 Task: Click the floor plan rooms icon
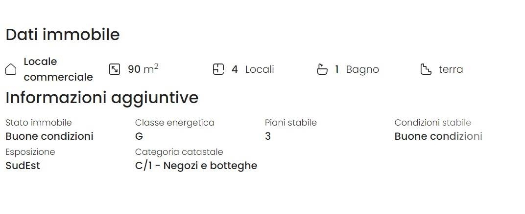click(218, 69)
